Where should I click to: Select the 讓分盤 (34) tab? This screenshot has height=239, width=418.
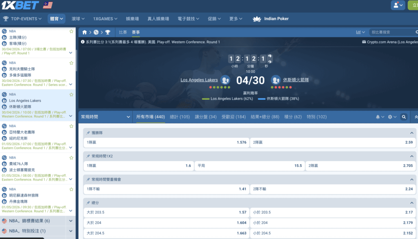[206, 117]
